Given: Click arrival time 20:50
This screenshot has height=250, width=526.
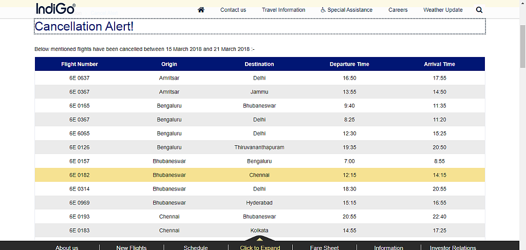Looking at the screenshot, I should [x=440, y=147].
